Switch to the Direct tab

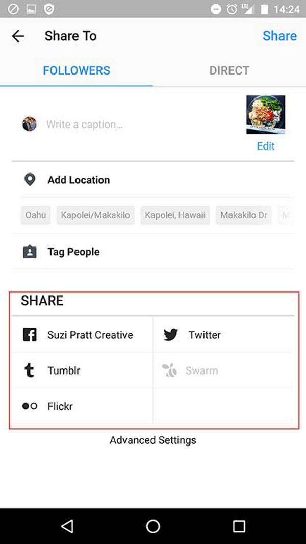click(x=229, y=70)
